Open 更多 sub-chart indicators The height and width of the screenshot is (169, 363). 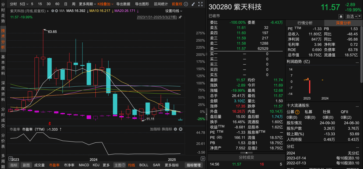(x=106, y=165)
